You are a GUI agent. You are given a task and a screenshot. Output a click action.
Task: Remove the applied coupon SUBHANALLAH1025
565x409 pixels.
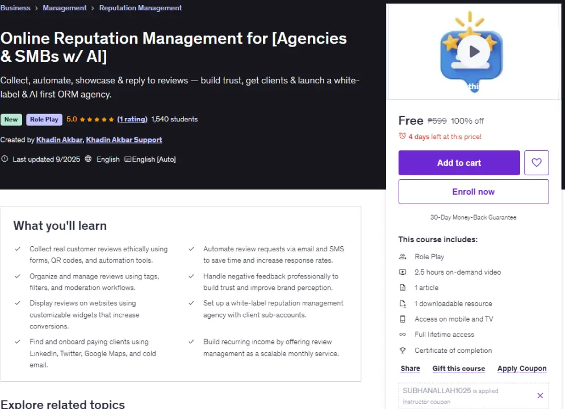point(540,396)
